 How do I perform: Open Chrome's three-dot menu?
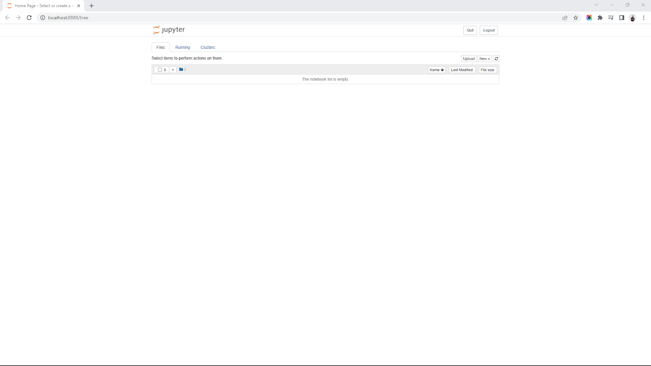click(644, 17)
